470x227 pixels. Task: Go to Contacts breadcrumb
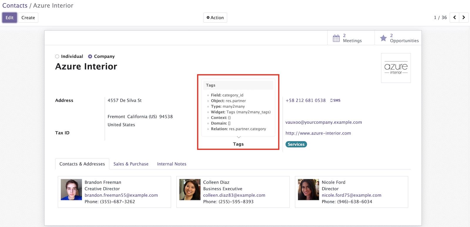15,6
